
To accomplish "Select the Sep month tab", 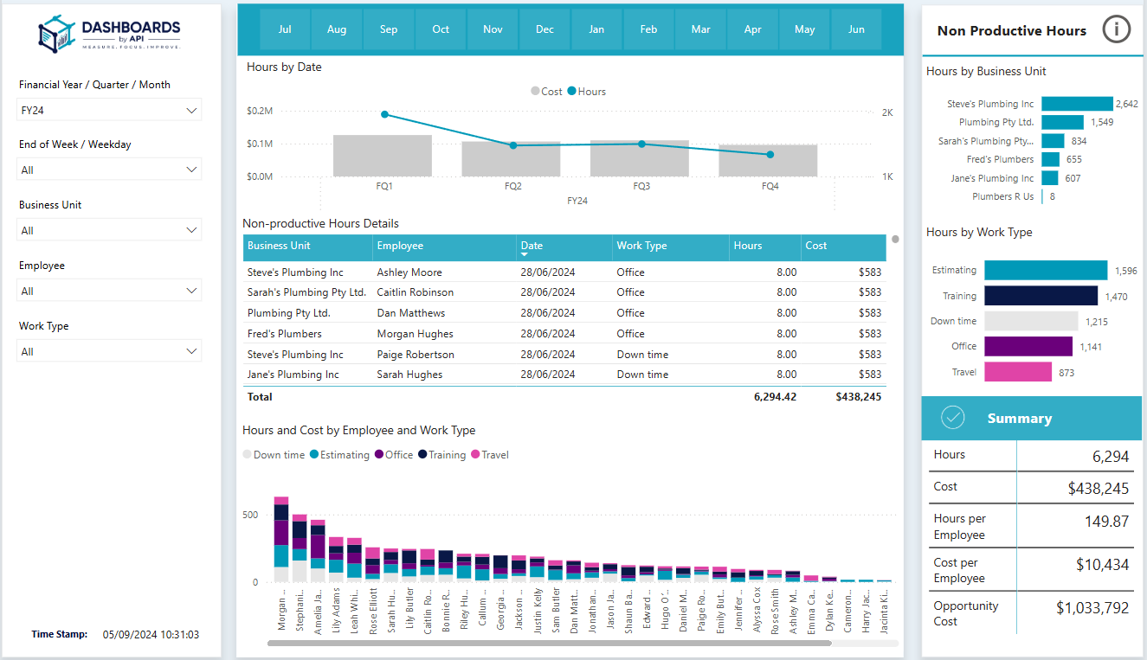I will 389,29.
